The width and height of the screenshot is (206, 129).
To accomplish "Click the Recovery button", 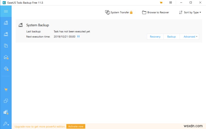I will tap(155, 37).
